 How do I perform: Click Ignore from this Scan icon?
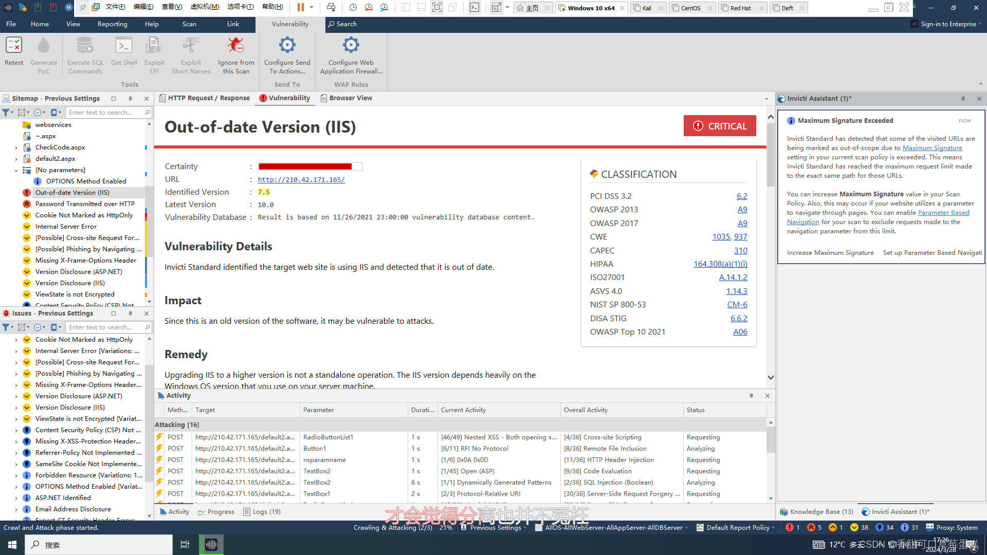pyautogui.click(x=236, y=46)
